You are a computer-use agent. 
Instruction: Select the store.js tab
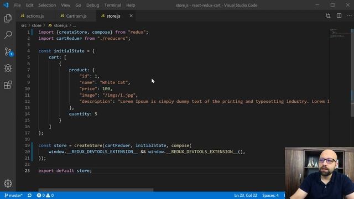click(x=113, y=16)
